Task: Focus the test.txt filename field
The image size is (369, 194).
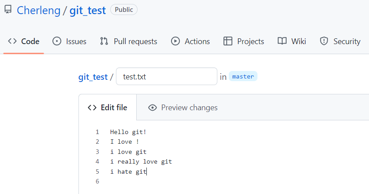Action: pyautogui.click(x=166, y=77)
